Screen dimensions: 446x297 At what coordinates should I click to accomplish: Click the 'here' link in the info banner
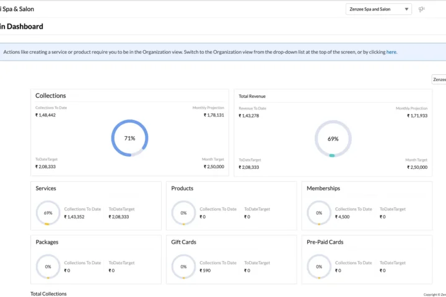coord(391,52)
